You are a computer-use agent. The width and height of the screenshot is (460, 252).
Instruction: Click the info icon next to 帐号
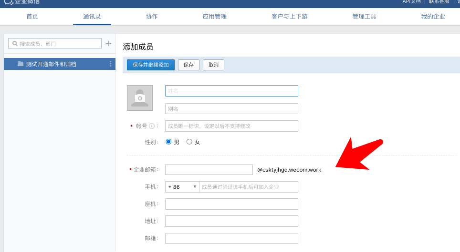152,126
